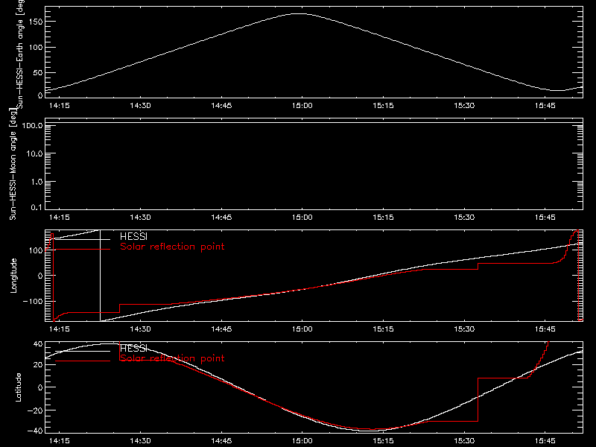Click the -20 tick on the Latitude plot

click(x=35, y=410)
